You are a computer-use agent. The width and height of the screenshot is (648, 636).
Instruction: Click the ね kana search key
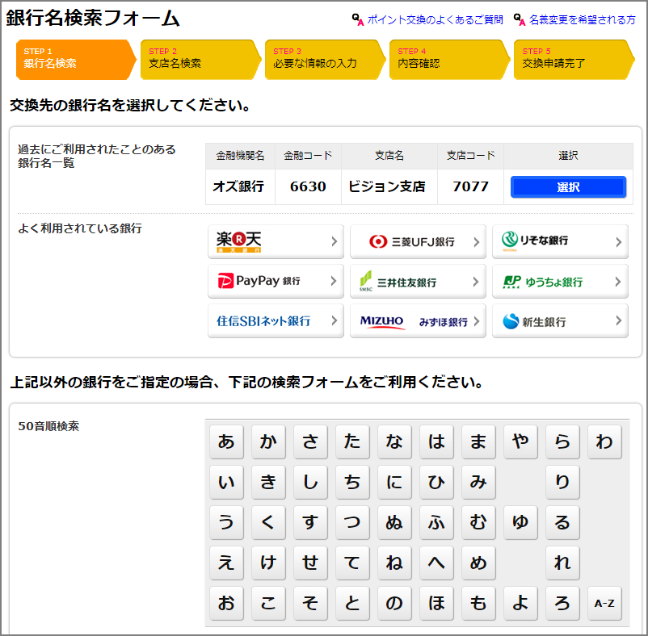[394, 563]
